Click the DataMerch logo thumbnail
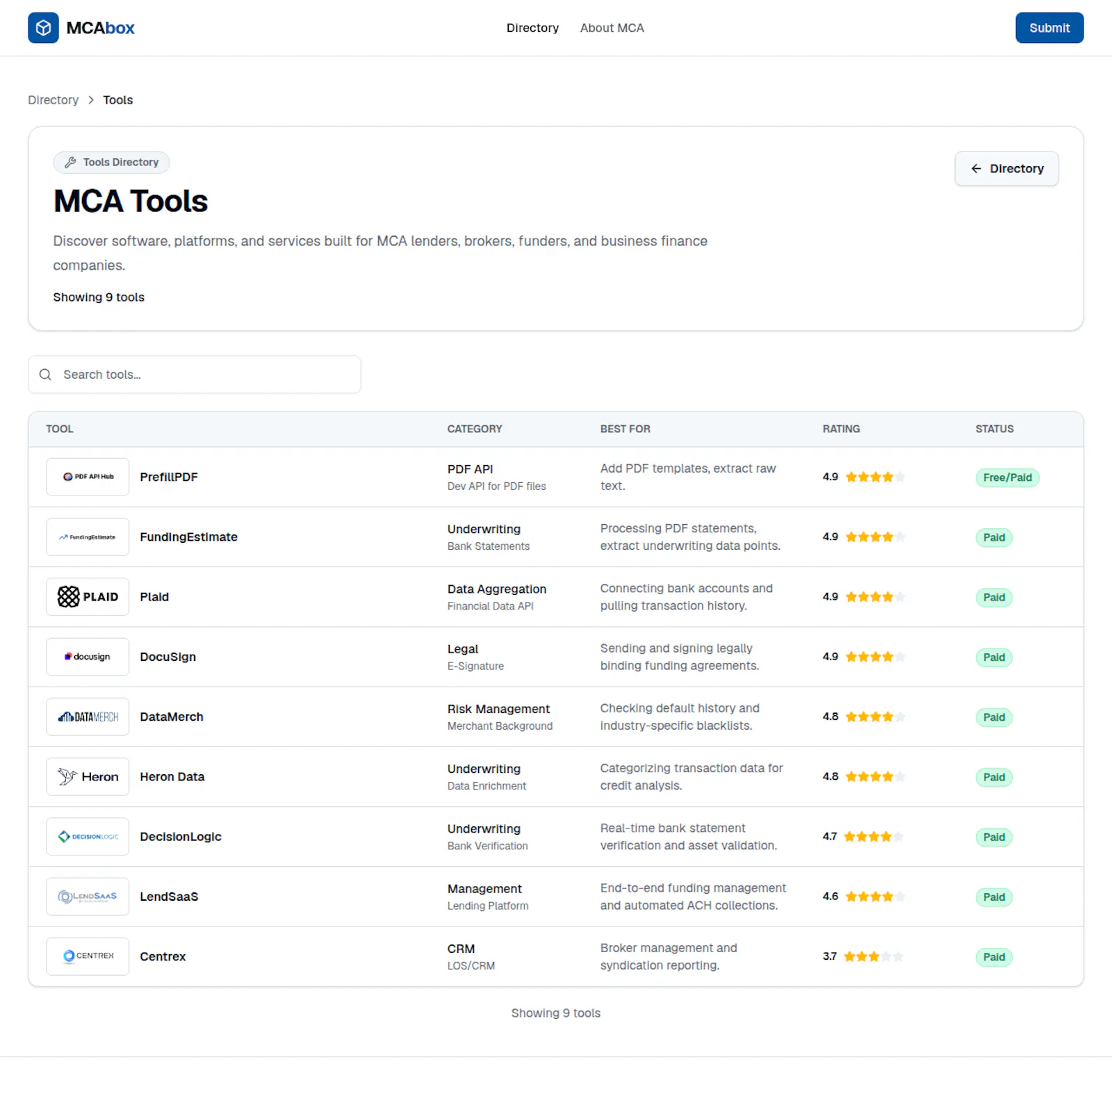 point(88,717)
